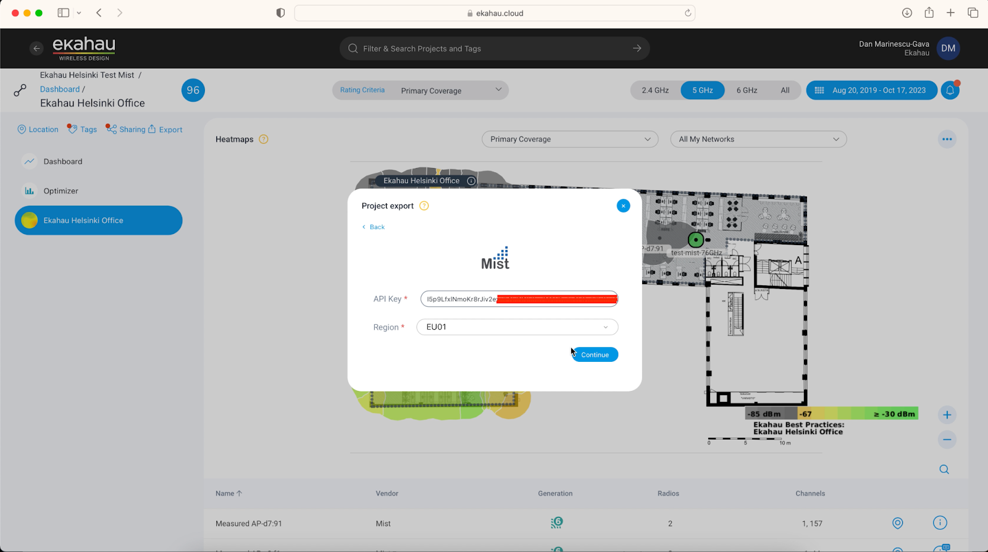Image resolution: width=988 pixels, height=552 pixels.
Task: Open Project export help icon
Action: [x=424, y=206]
